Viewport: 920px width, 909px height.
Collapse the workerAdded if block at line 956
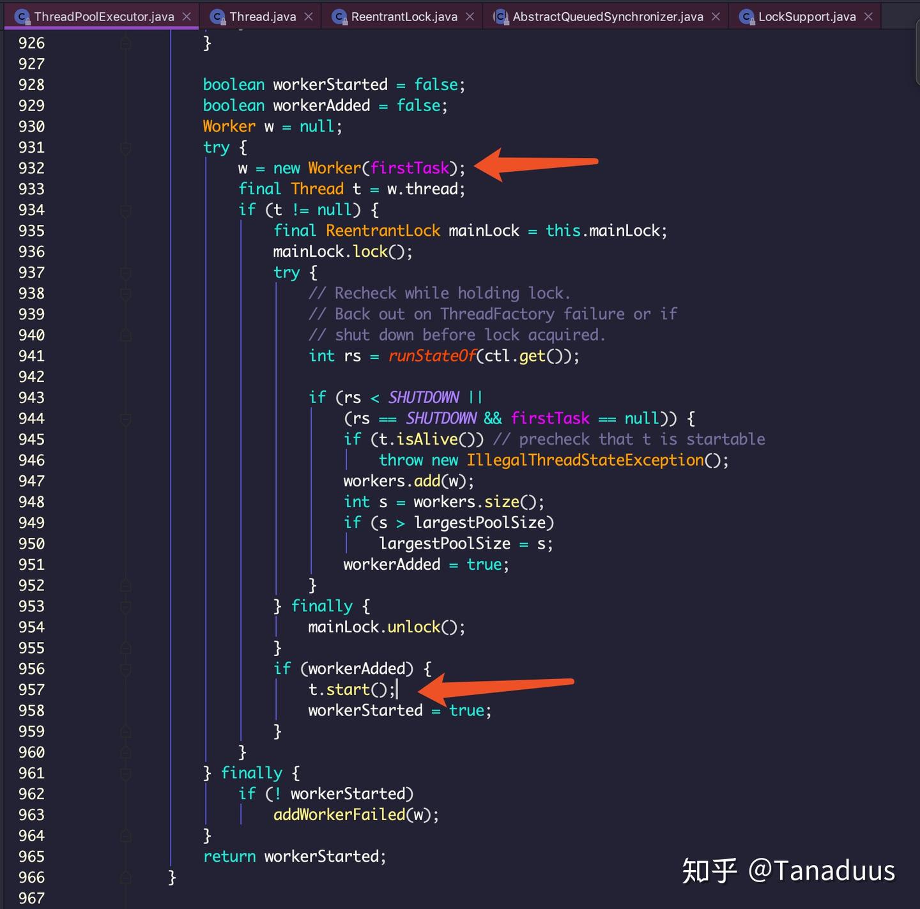tap(126, 669)
